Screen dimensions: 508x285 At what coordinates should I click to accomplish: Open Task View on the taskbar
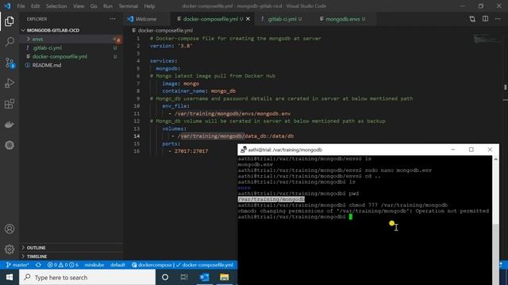click(184, 277)
